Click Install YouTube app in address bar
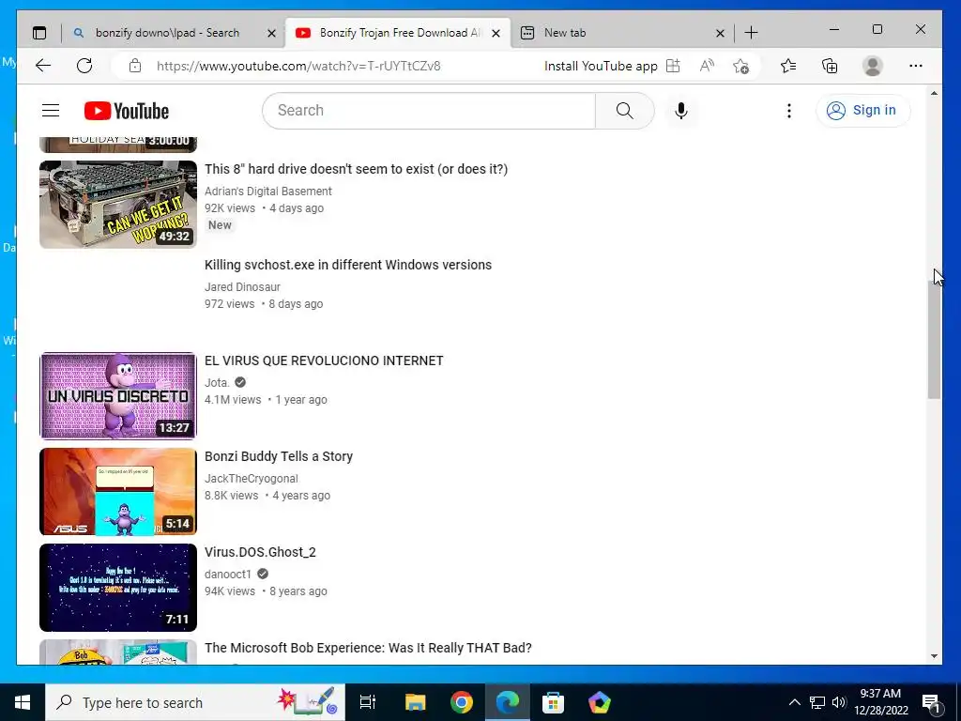Image resolution: width=961 pixels, height=721 pixels. [x=601, y=66]
